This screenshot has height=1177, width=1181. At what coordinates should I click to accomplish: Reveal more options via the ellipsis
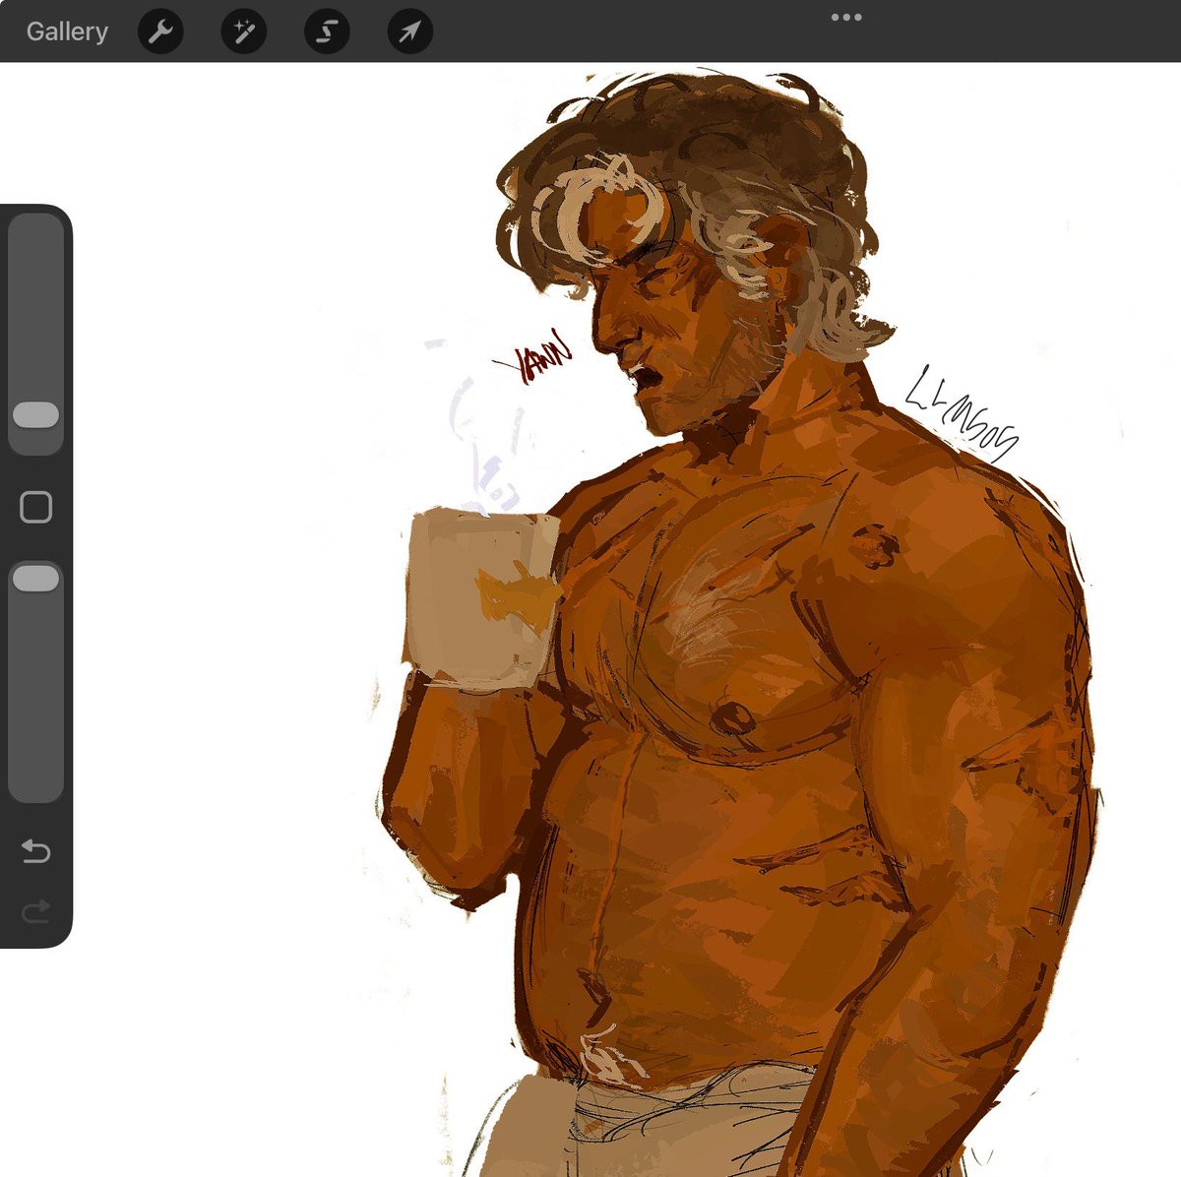click(x=844, y=16)
